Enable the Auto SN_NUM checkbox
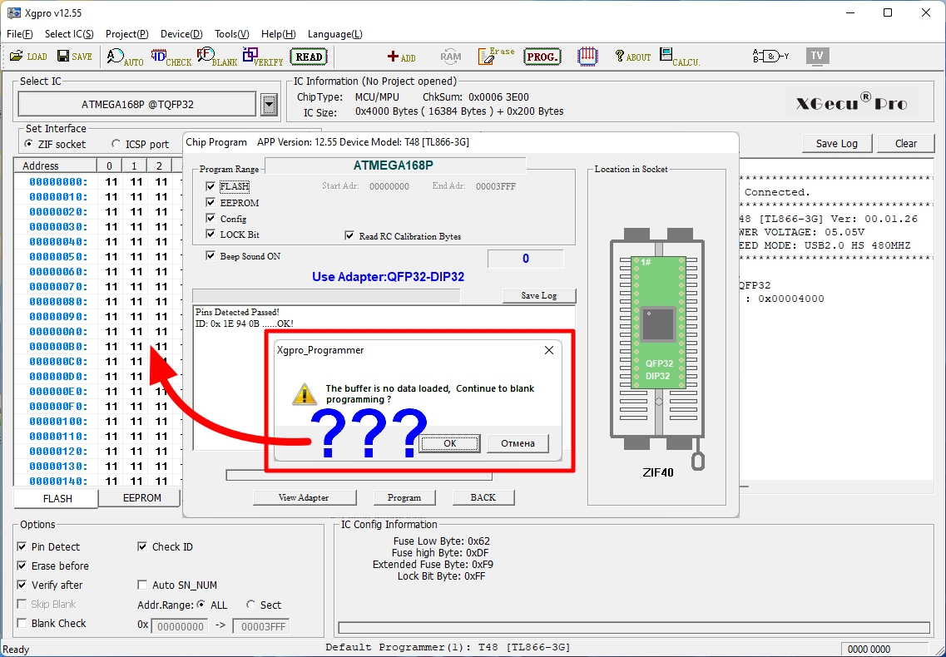 [x=142, y=585]
